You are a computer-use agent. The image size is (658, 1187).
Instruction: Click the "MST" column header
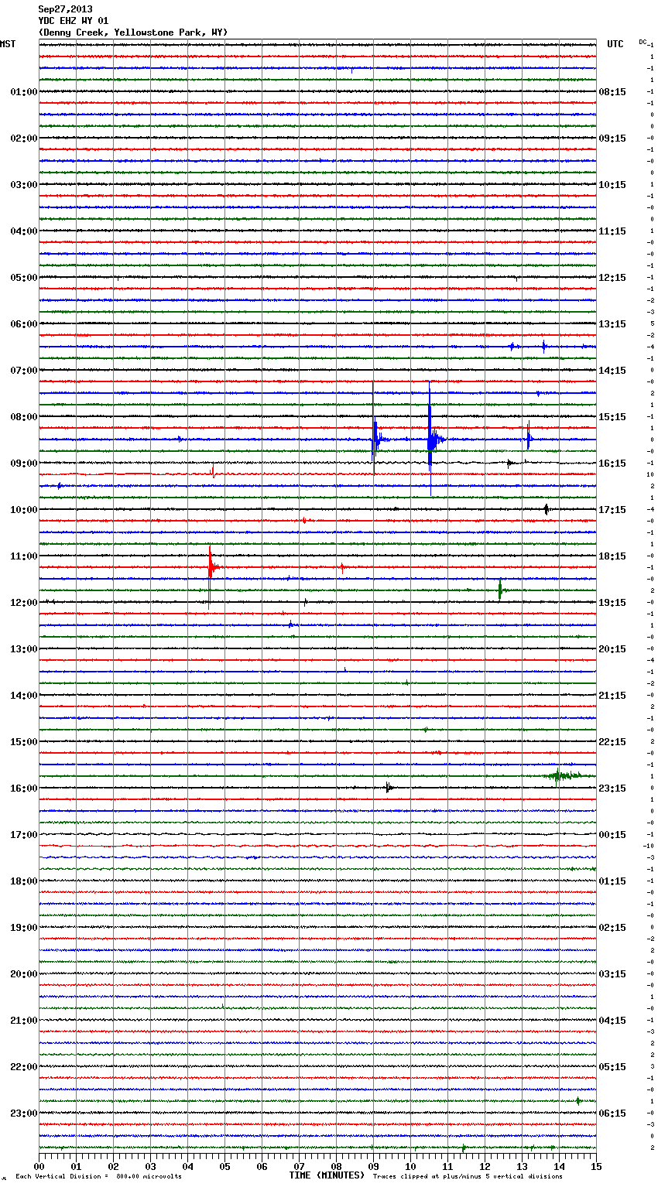(8, 44)
